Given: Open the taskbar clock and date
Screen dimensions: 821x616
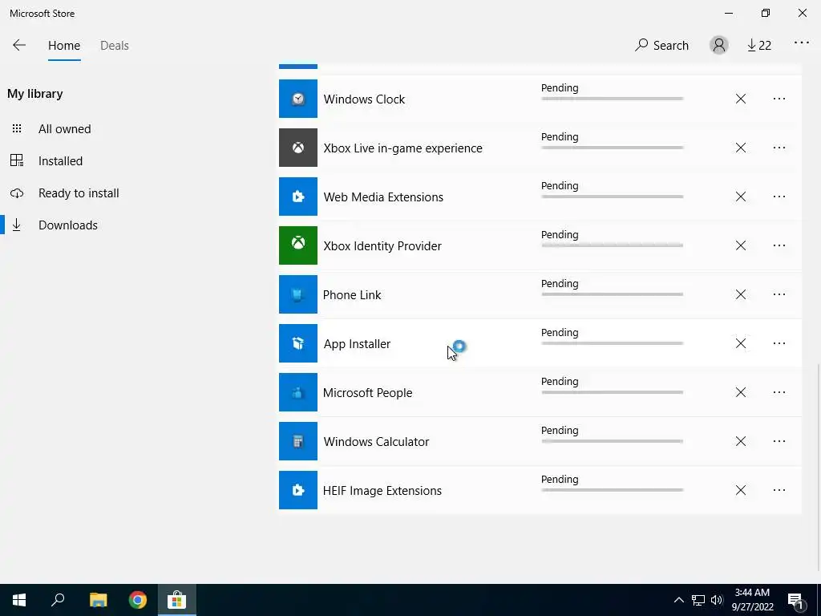Looking at the screenshot, I should [x=752, y=600].
